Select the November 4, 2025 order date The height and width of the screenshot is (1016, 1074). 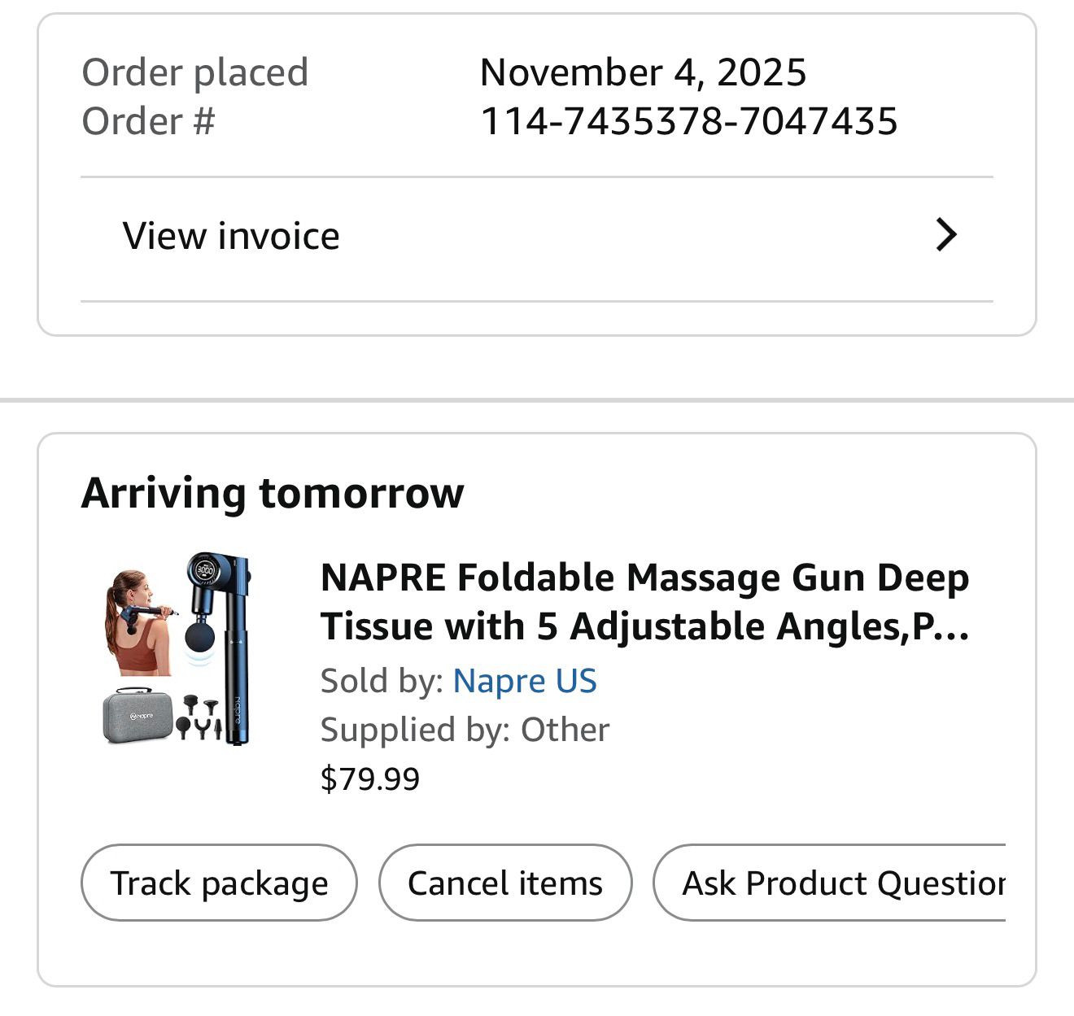(x=643, y=72)
